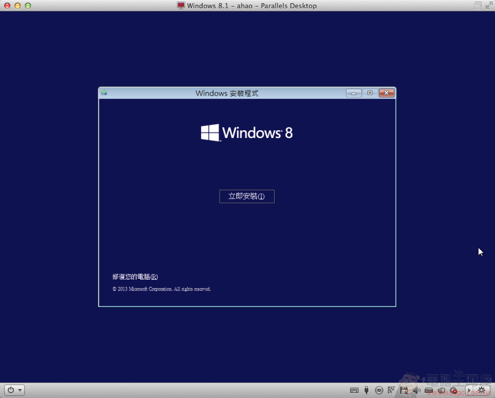495x398 pixels.
Task: Minimize the Windows 安裝程式 dialog
Action: tap(354, 93)
